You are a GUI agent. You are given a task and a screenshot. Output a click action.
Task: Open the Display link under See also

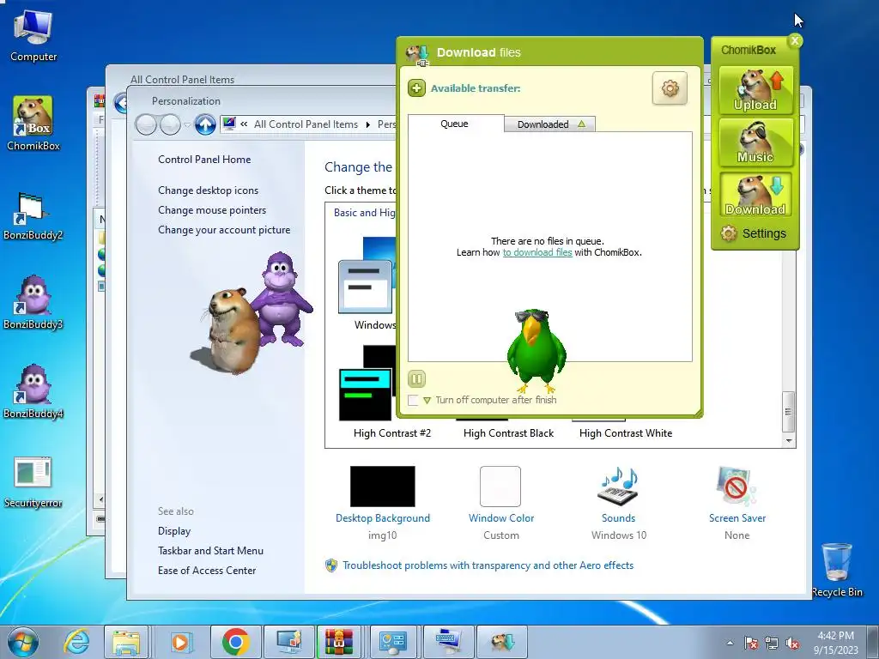coord(174,531)
